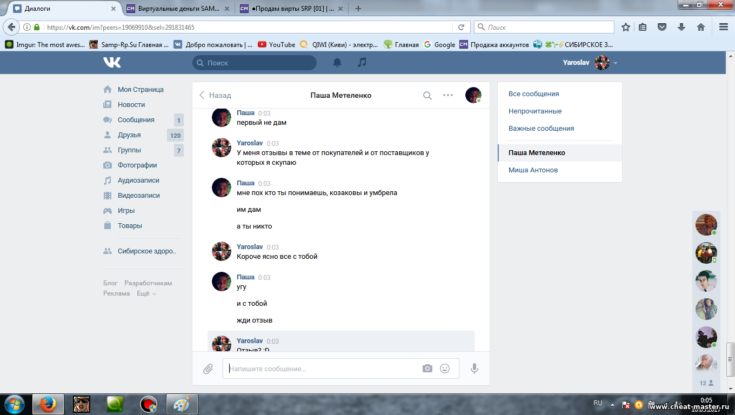Search within the conversation using magnifier icon

pyautogui.click(x=427, y=96)
